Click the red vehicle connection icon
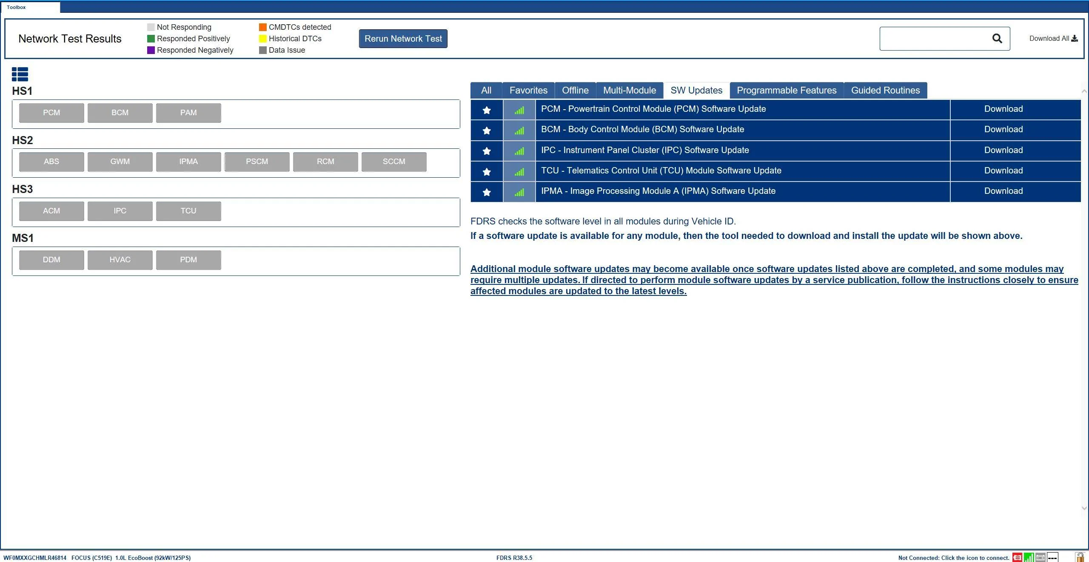This screenshot has width=1089, height=562. (1017, 557)
